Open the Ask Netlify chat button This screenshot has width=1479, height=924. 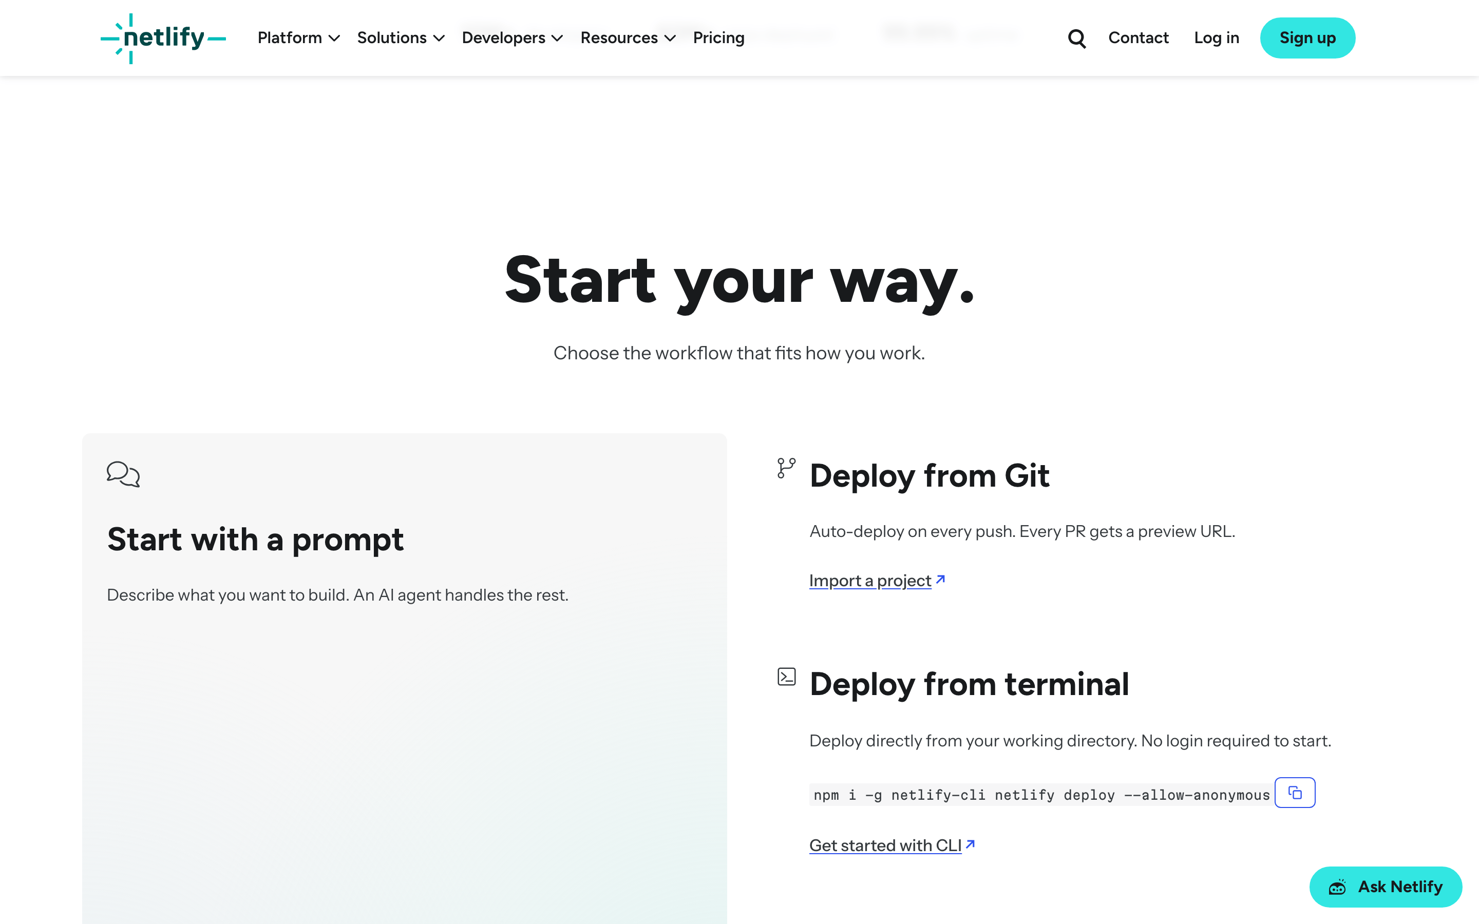coord(1385,887)
